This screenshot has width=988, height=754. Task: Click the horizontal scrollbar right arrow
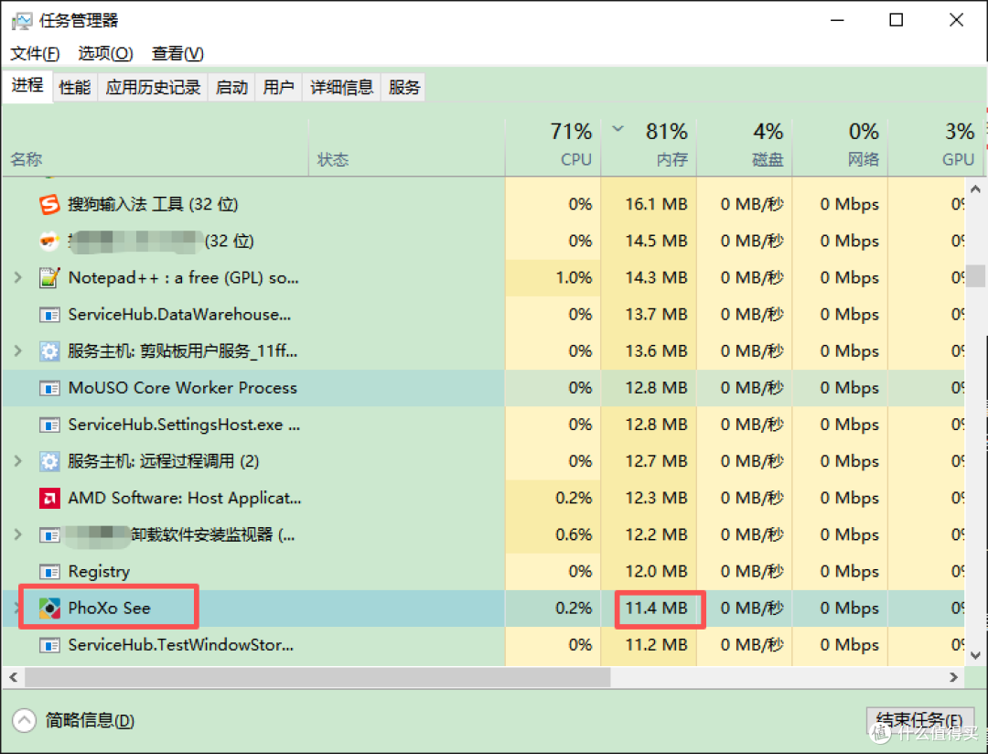pyautogui.click(x=953, y=678)
